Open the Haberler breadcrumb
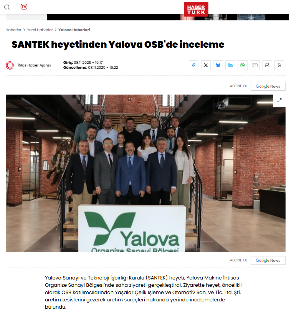The width and height of the screenshot is (289, 316). 13,30
